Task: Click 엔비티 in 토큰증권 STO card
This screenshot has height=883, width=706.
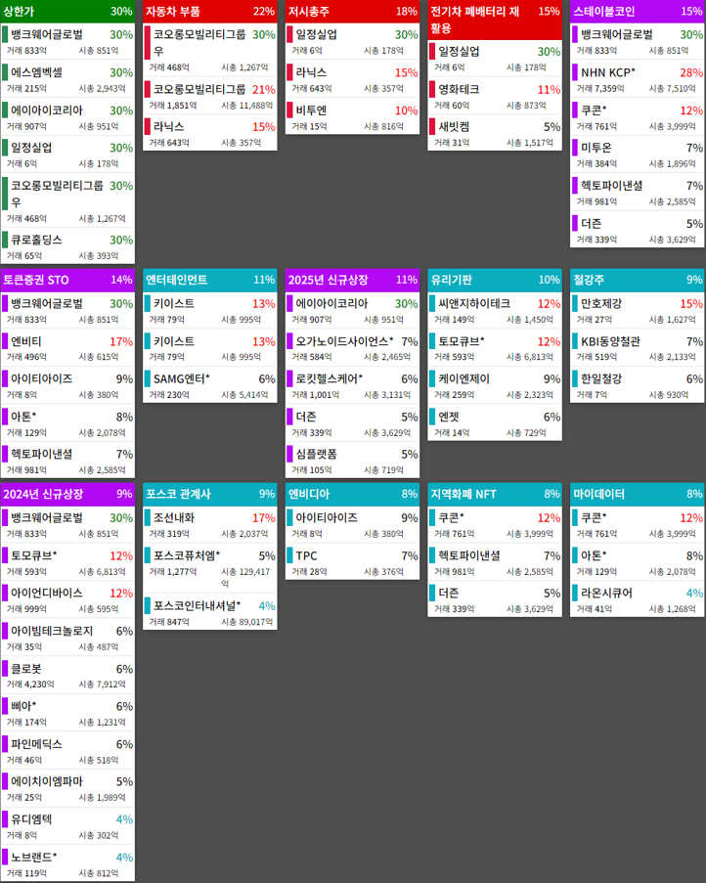Action: pyautogui.click(x=67, y=348)
